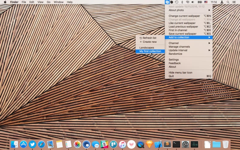Launch Terminal from the Dock
This screenshot has width=240, height=150.
[x=176, y=144]
